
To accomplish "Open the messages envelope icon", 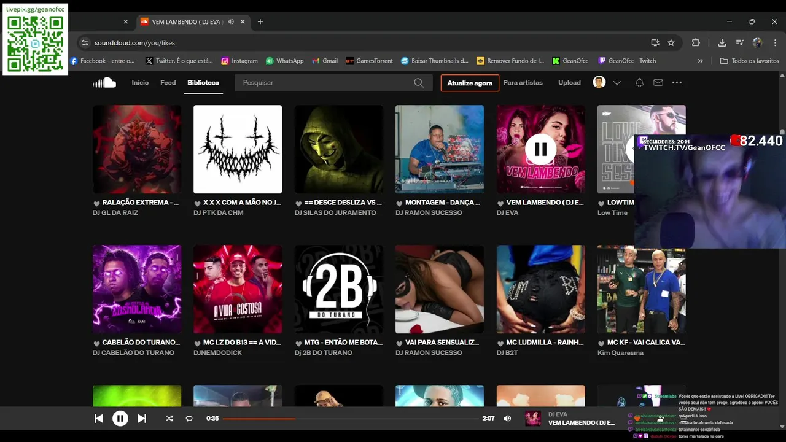I will pyautogui.click(x=658, y=83).
